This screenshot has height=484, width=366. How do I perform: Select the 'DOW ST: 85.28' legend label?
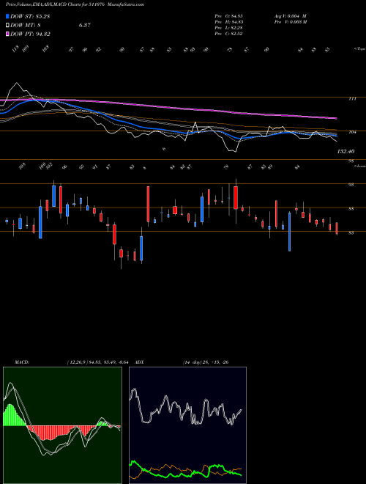click(x=30, y=16)
